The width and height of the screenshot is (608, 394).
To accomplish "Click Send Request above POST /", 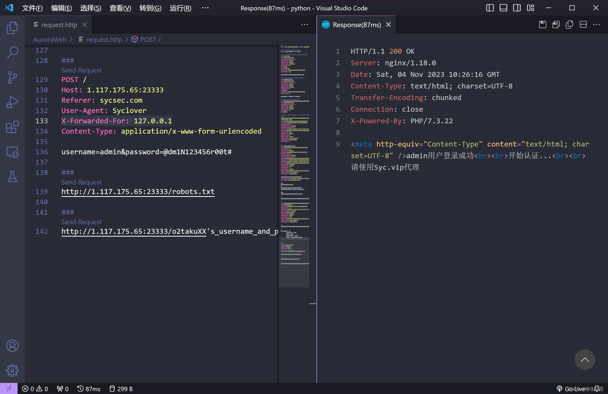I will (81, 70).
